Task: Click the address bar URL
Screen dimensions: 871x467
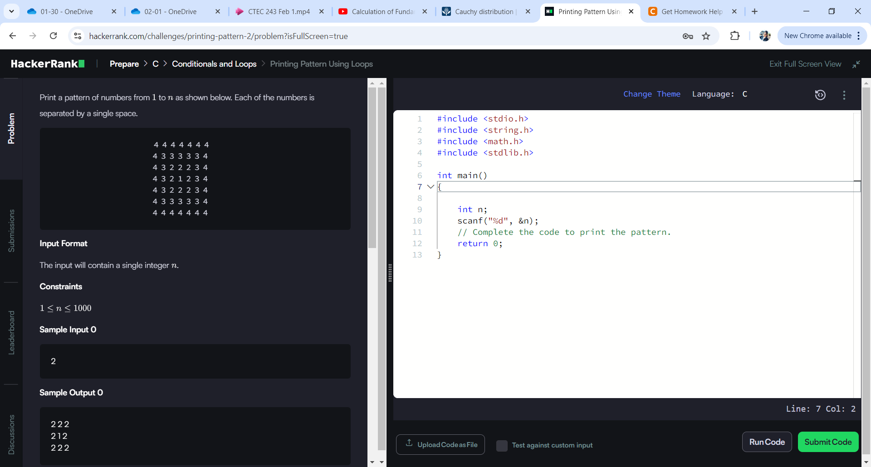Action: [x=218, y=36]
